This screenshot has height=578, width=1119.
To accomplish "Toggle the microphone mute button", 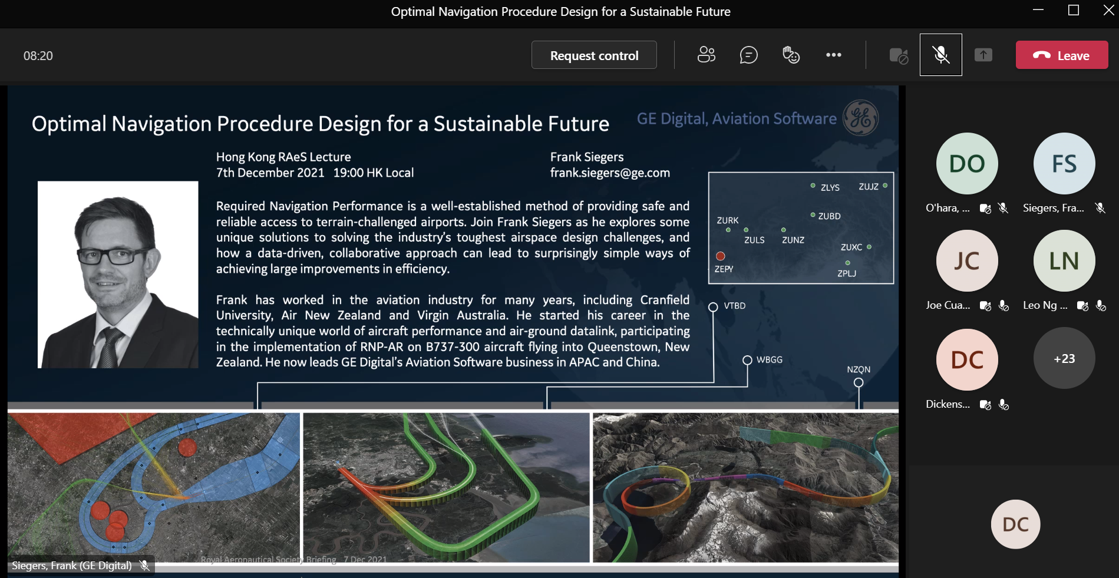I will click(x=941, y=55).
